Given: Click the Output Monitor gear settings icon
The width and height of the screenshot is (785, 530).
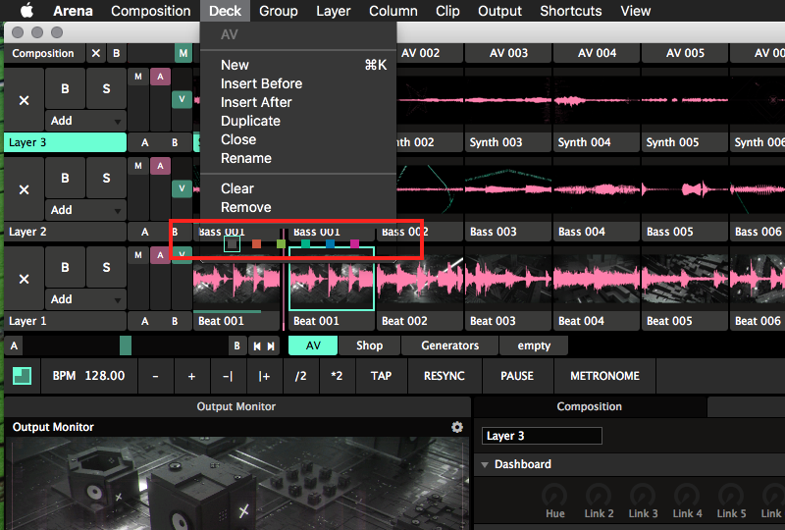Looking at the screenshot, I should coord(456,427).
